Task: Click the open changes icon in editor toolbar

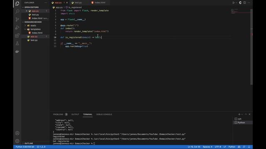Action: [240, 3]
